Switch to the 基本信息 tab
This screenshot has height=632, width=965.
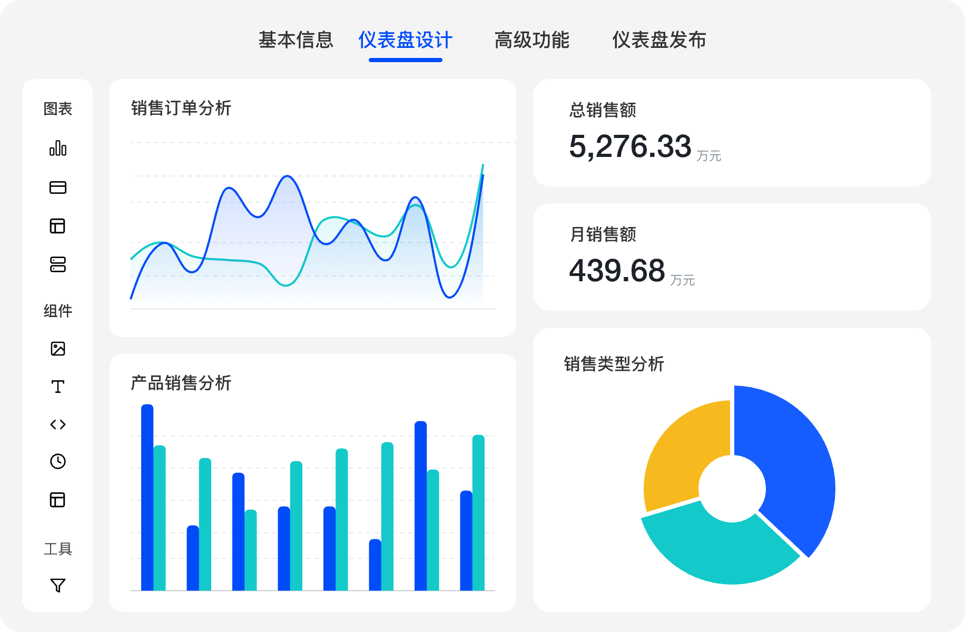[296, 40]
